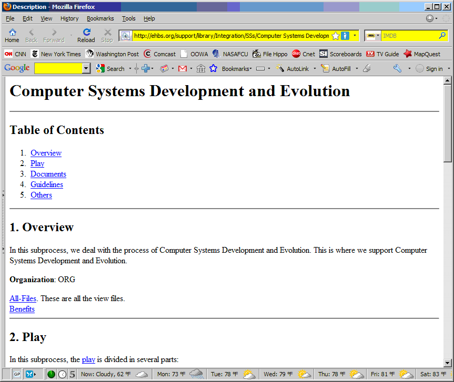Click the Google toolbar plus icon
The height and width of the screenshot is (382, 454).
[x=146, y=68]
